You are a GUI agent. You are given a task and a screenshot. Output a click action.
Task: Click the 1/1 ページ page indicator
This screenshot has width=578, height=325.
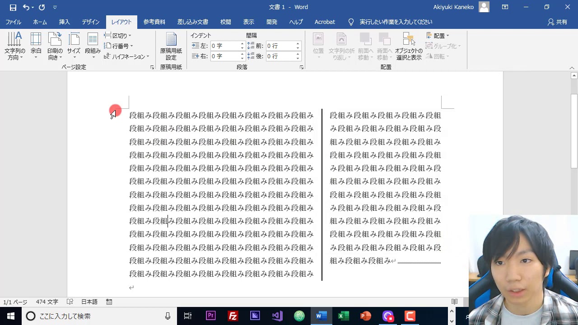[x=15, y=302]
